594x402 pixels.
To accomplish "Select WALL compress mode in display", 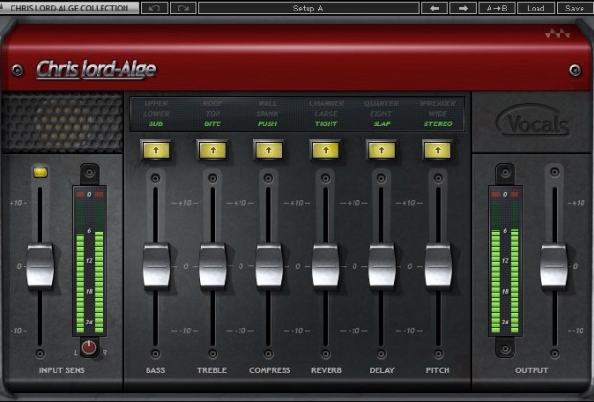I will tap(267, 103).
